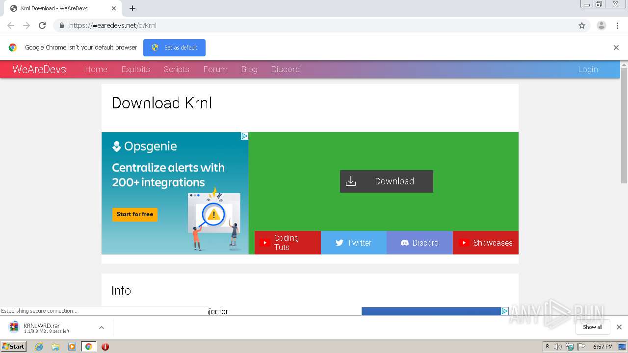The height and width of the screenshot is (353, 628).
Task: Click the Discord logo icon in button row
Action: tap(405, 243)
